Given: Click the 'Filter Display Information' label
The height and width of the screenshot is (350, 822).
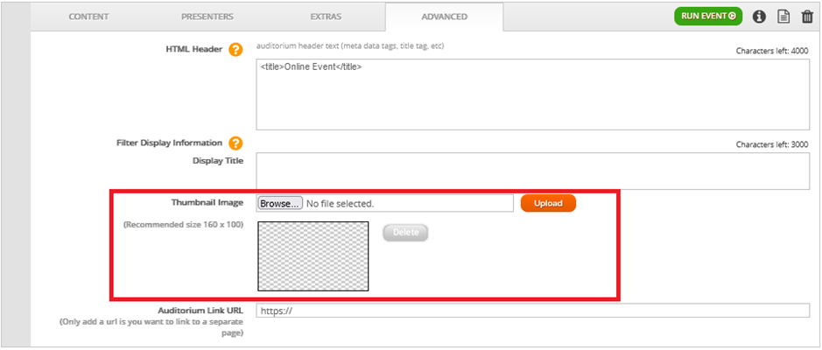Looking at the screenshot, I should (x=169, y=143).
